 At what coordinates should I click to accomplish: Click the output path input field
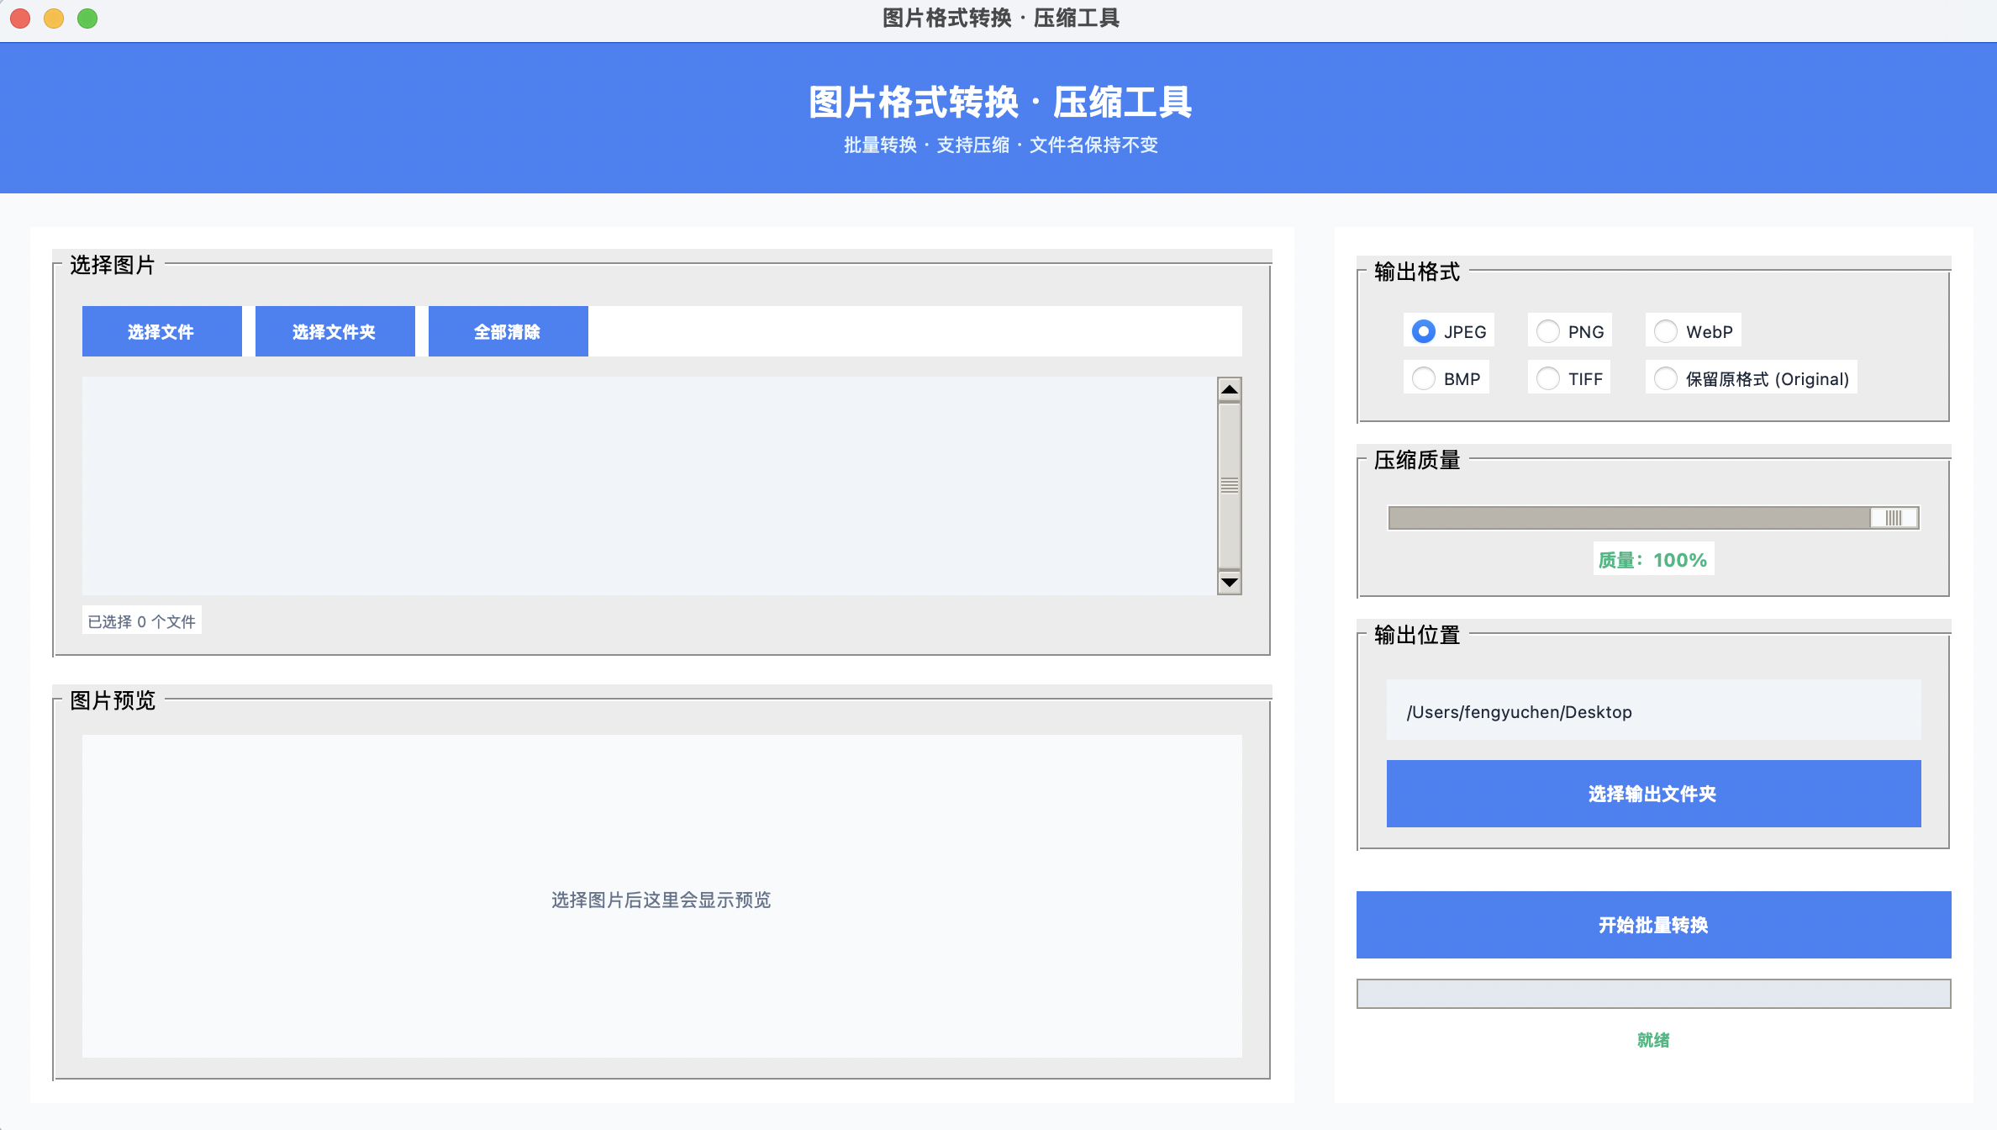(x=1653, y=711)
